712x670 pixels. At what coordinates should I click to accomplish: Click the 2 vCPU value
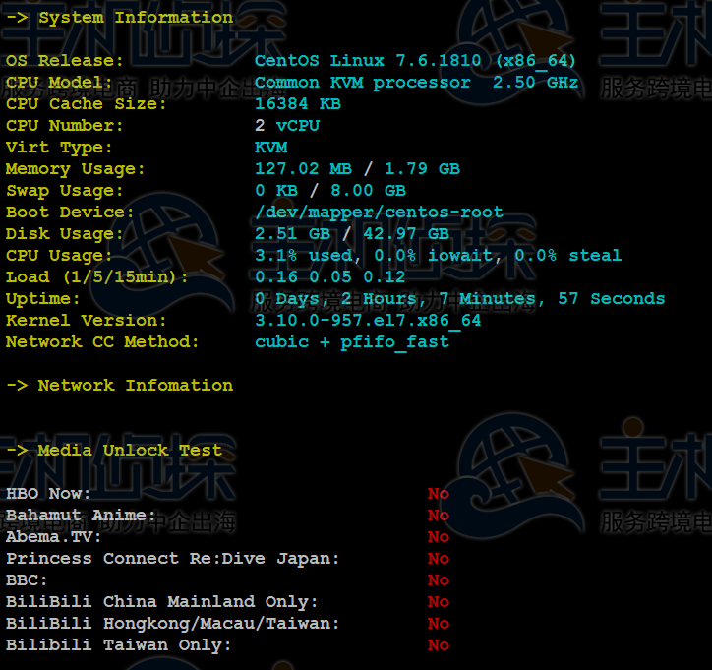[x=286, y=125]
